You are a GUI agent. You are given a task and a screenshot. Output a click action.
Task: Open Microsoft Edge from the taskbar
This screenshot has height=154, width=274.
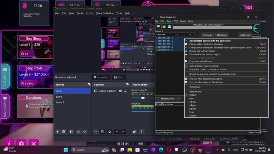[161, 150]
